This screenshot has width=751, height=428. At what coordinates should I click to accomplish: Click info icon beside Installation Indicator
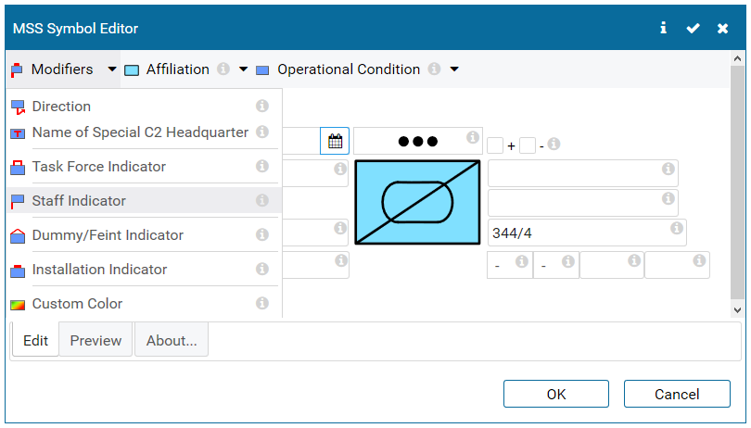(x=262, y=270)
